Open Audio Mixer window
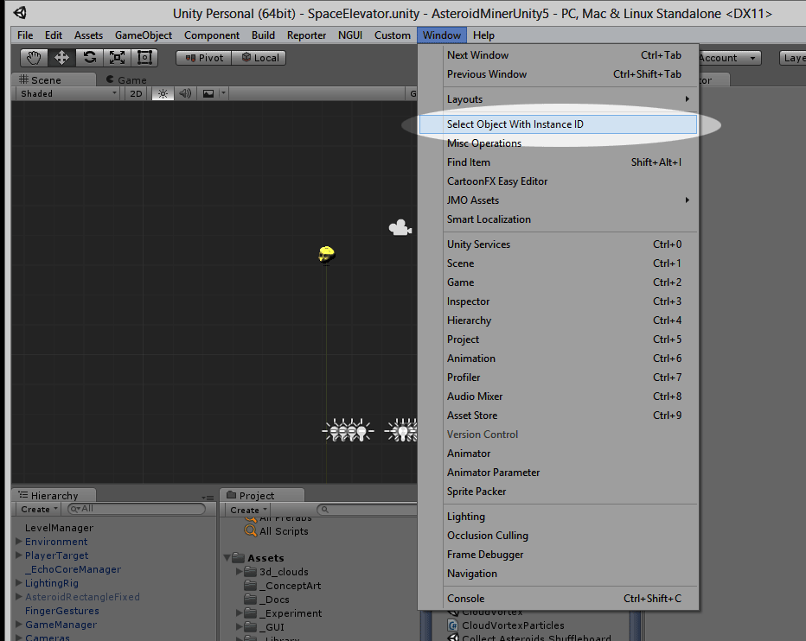Viewport: 806px width, 641px height. 559,397
